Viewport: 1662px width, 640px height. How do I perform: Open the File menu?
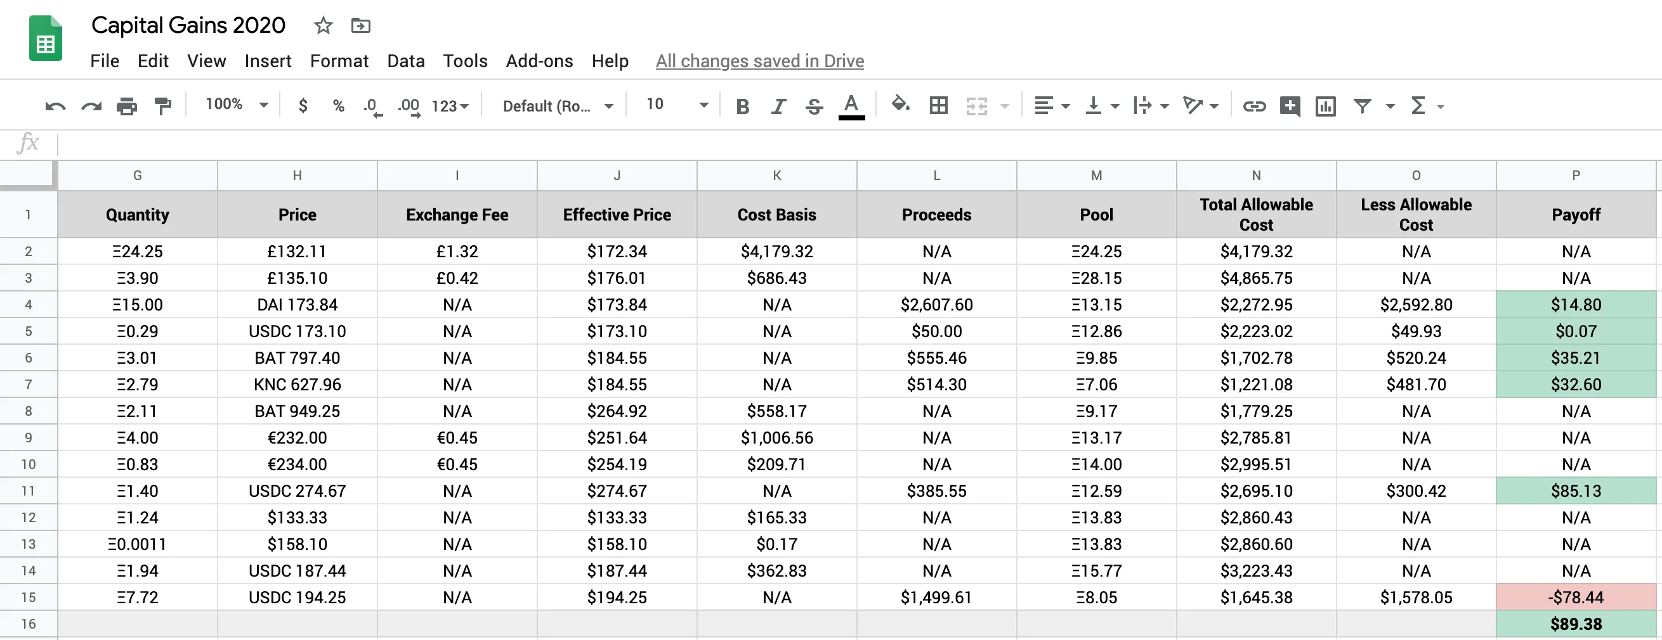(x=105, y=61)
